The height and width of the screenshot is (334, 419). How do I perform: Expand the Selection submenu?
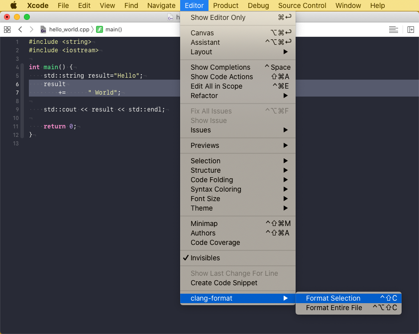coord(238,161)
